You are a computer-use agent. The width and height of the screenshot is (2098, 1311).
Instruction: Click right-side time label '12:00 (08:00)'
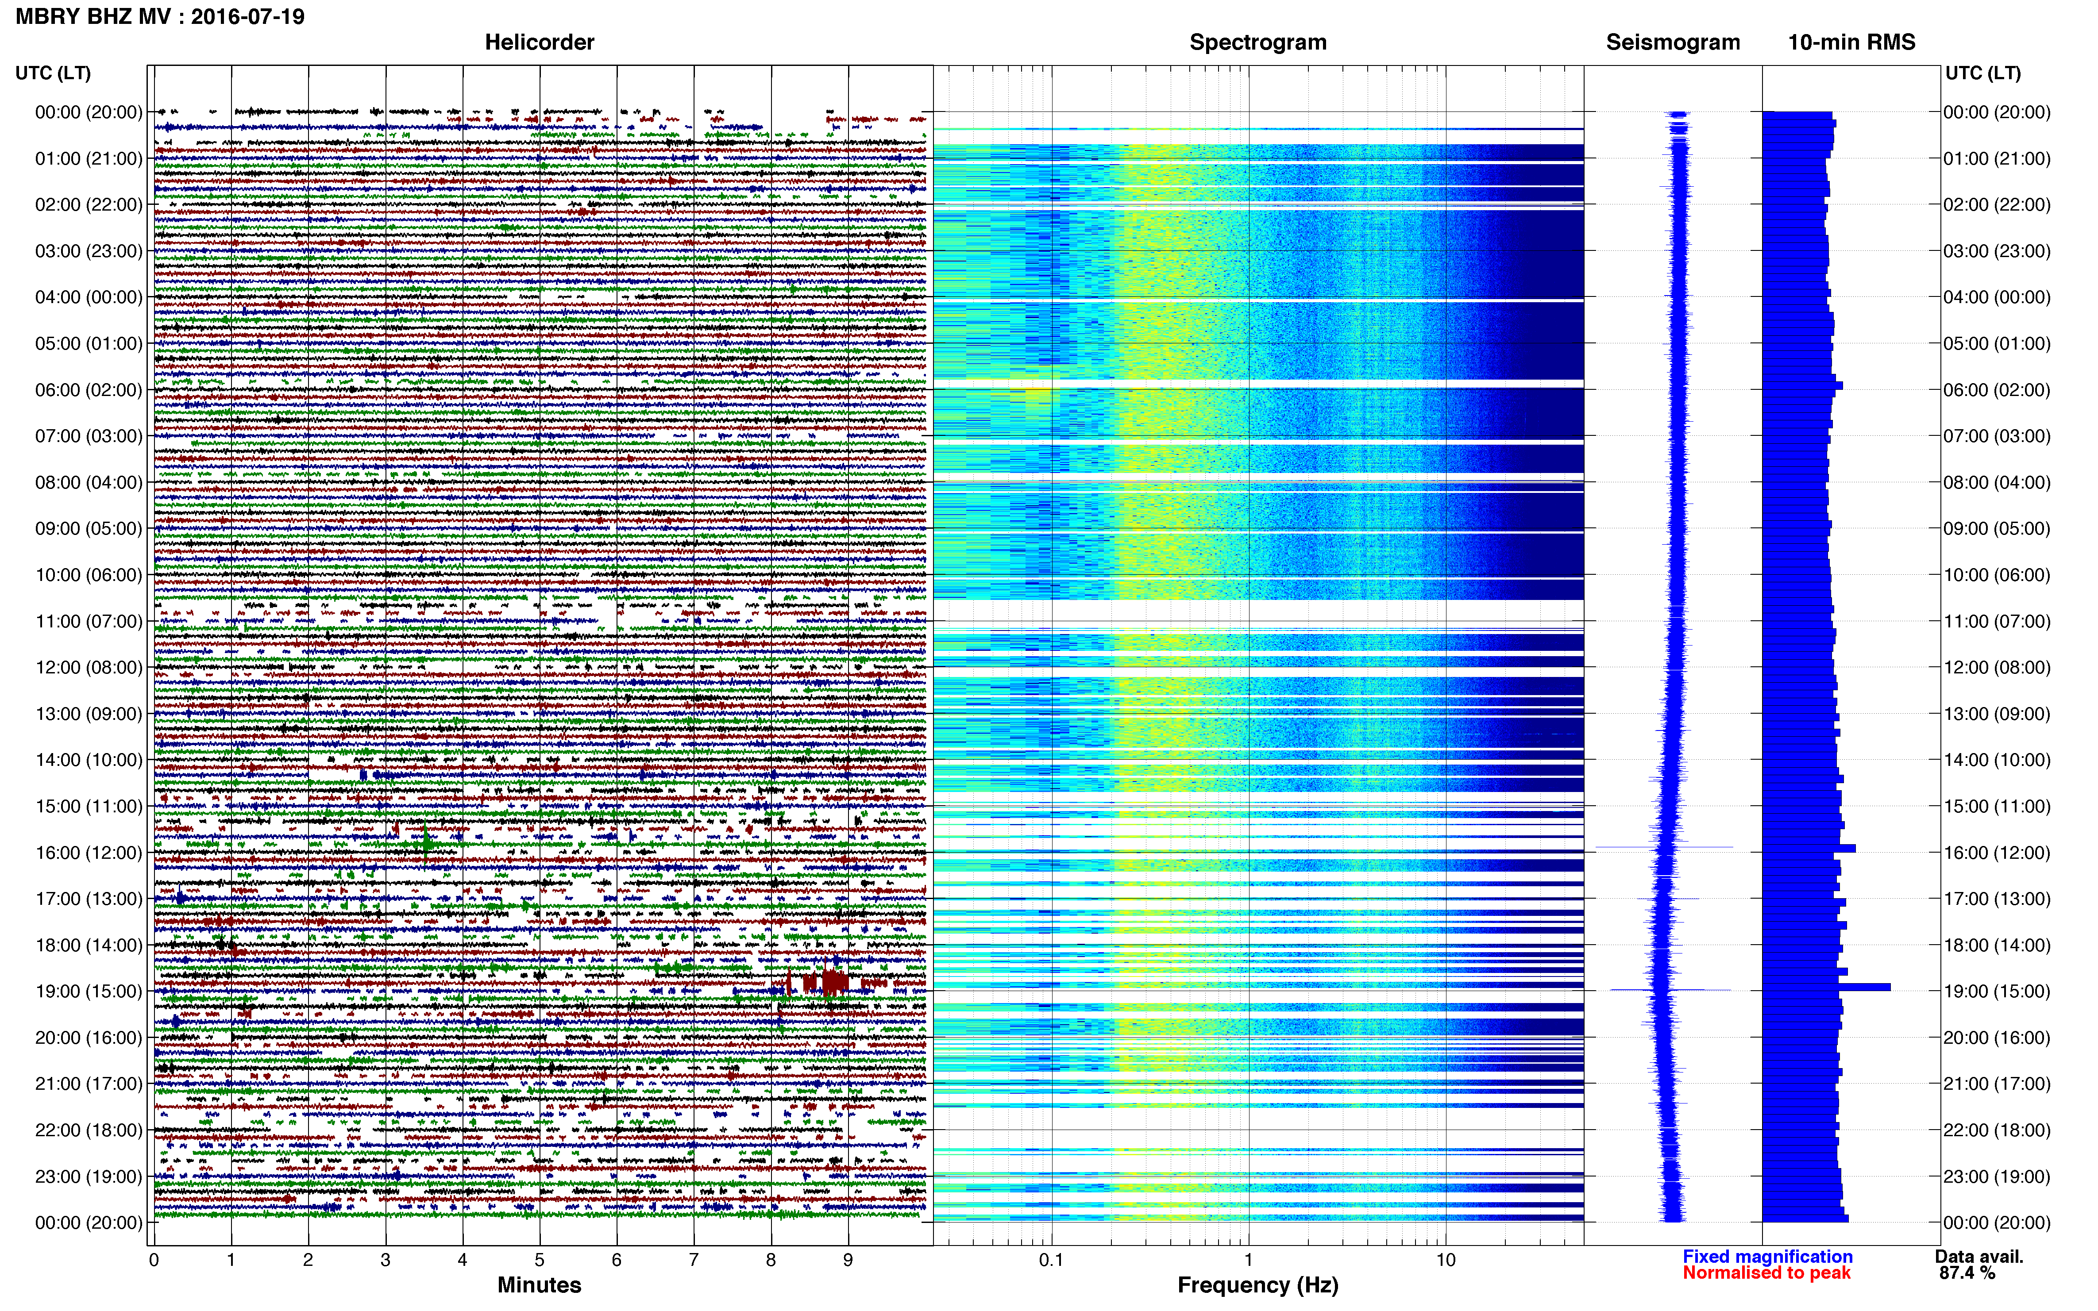(1997, 668)
